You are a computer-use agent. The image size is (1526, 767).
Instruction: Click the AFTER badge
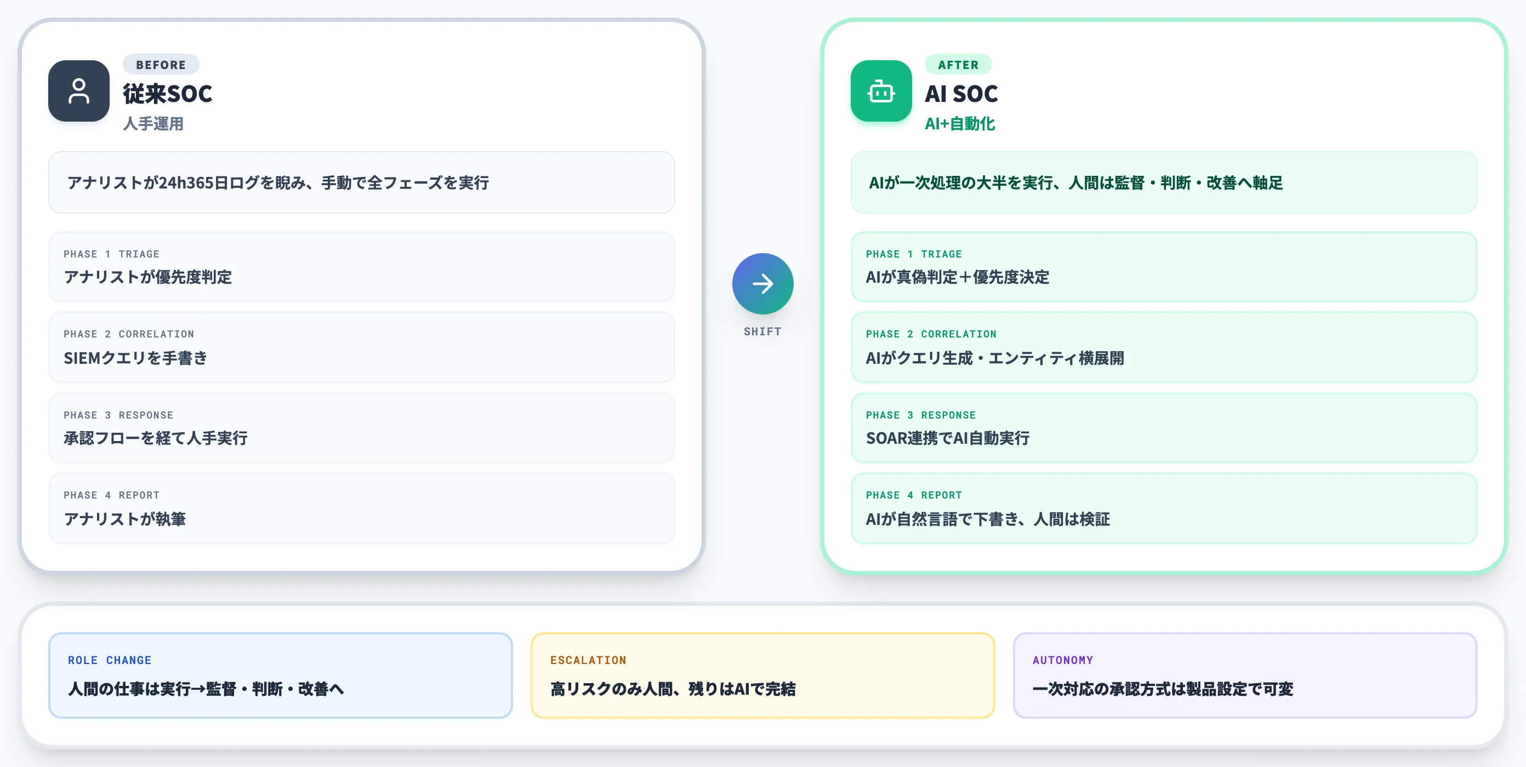pos(958,65)
